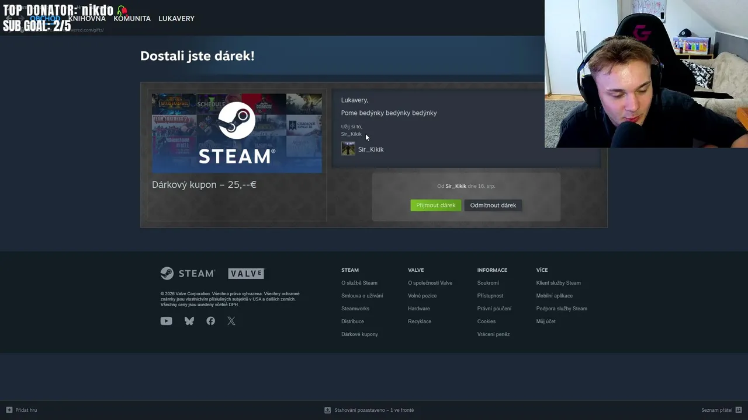Open Právní poučení footer link

click(494, 309)
